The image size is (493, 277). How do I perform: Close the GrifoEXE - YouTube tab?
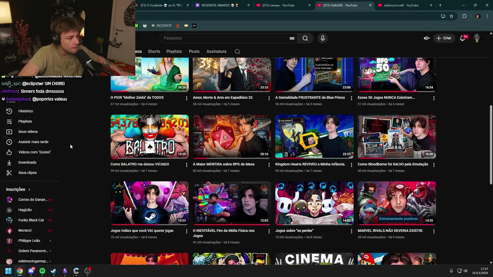(370, 5)
